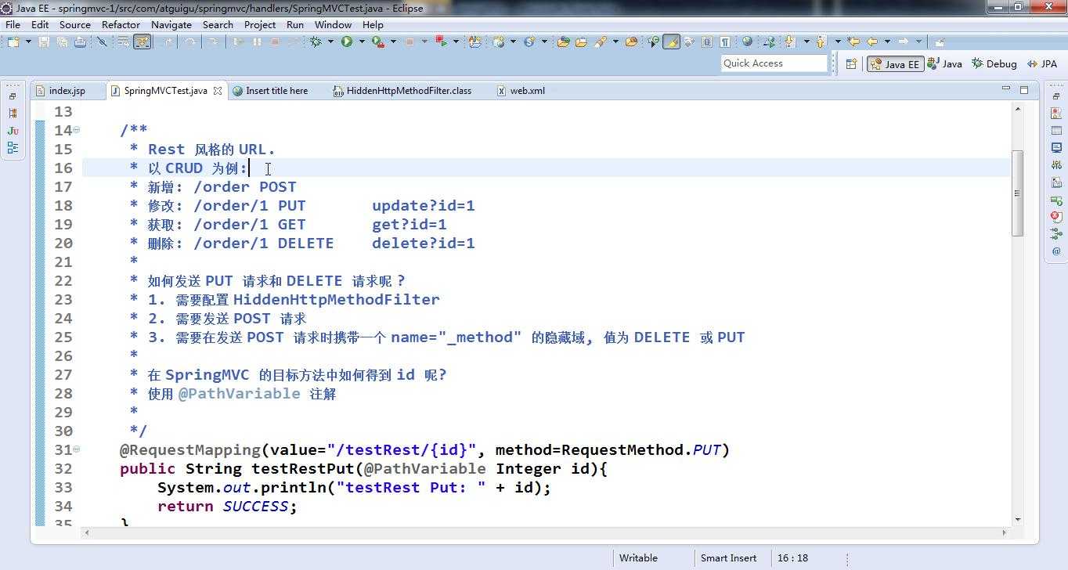
Task: Expand the Run launch dropdown arrow
Action: (x=362, y=41)
